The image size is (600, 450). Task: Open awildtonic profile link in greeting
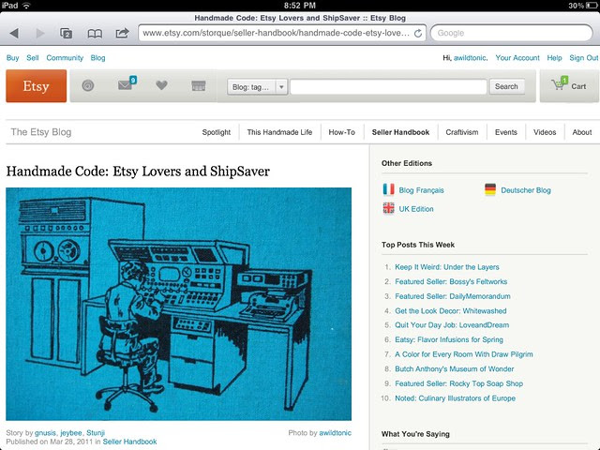[470, 58]
